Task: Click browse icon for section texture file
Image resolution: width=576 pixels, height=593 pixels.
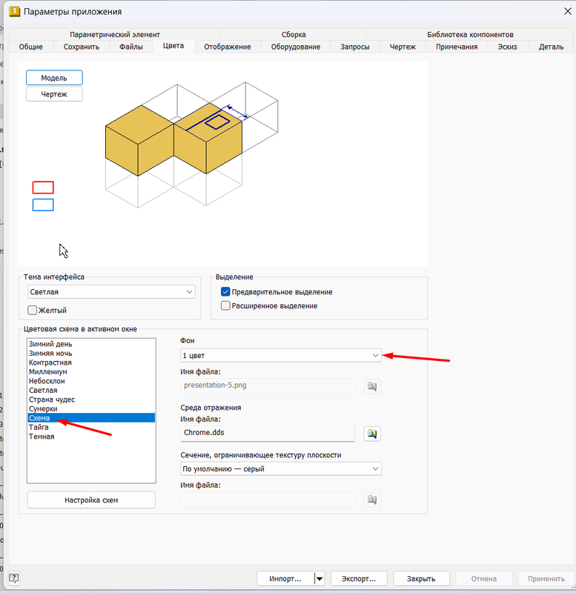Action: [372, 500]
